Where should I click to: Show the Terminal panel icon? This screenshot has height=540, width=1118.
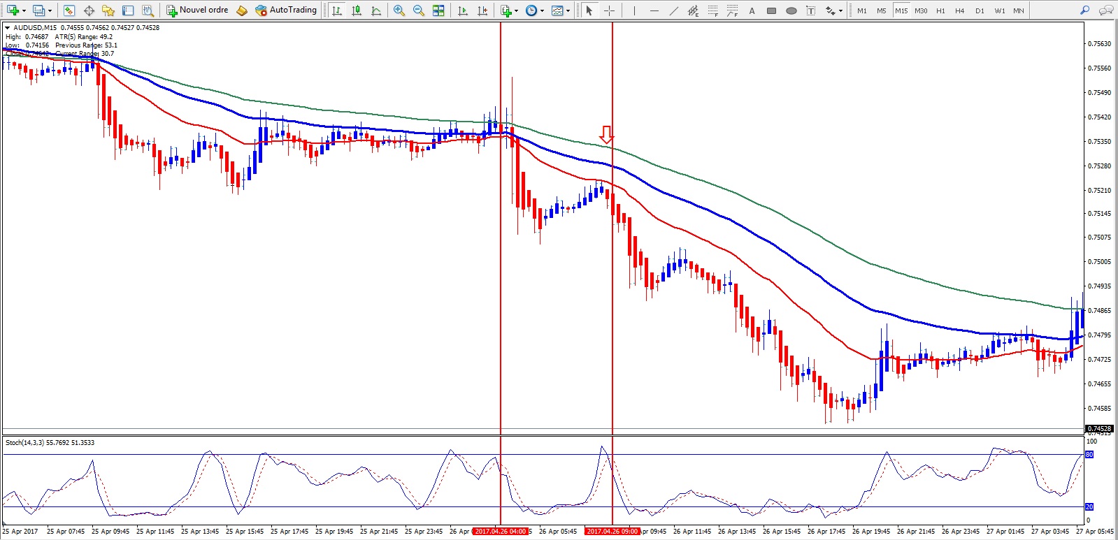128,10
